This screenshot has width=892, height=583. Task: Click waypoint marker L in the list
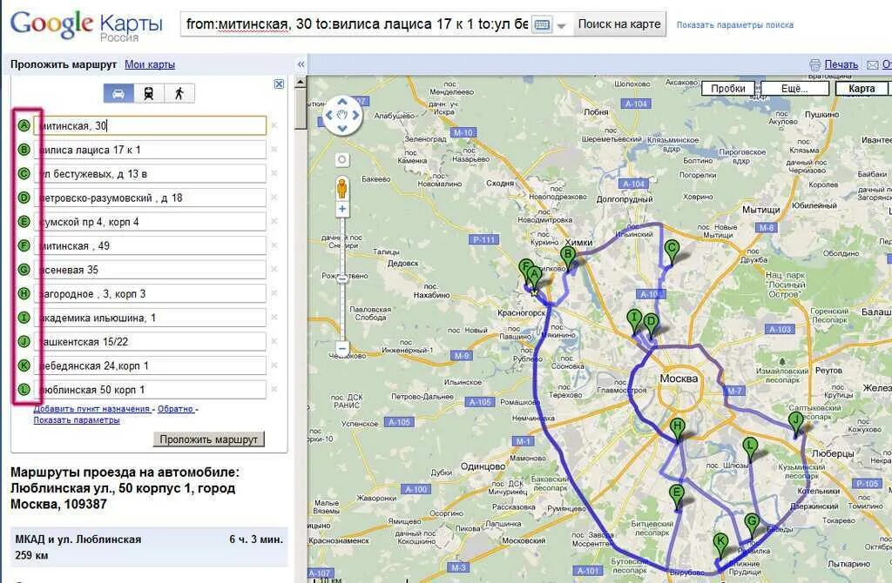[24, 390]
